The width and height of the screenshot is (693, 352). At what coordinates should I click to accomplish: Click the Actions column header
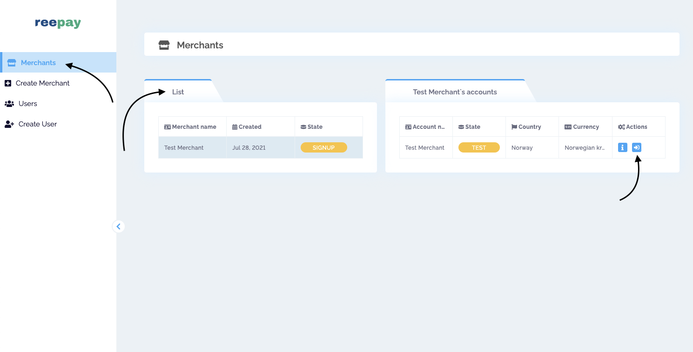pyautogui.click(x=639, y=126)
